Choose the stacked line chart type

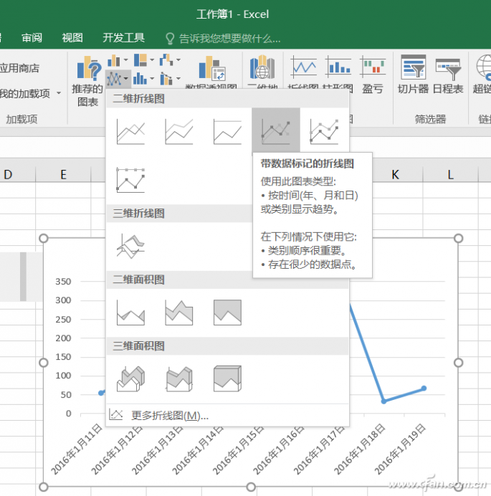[x=178, y=130]
